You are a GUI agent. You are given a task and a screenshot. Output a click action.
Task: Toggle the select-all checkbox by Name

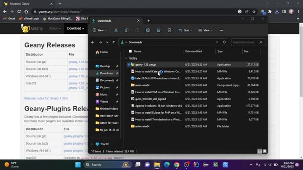(x=131, y=51)
